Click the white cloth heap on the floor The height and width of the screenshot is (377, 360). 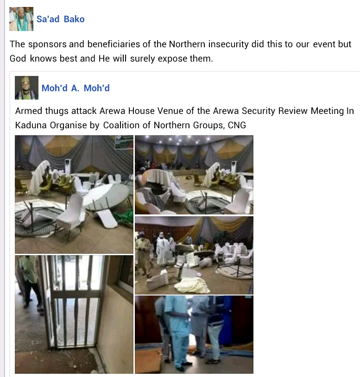[193, 286]
